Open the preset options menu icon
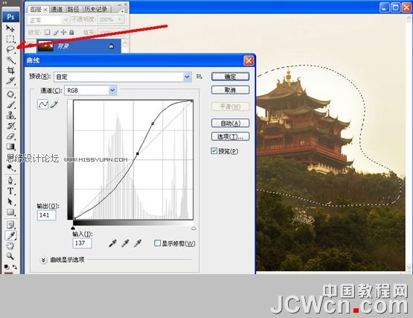Screen dimensions: 413x318 (199, 77)
